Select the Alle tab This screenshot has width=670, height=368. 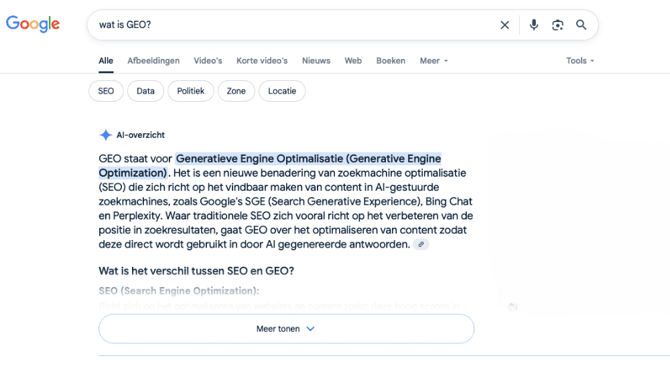106,61
